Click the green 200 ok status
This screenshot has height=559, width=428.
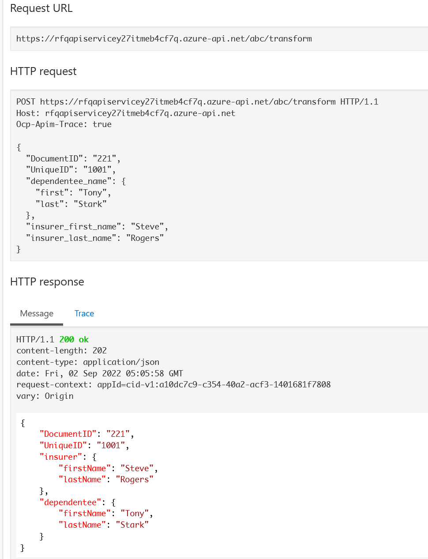point(74,340)
